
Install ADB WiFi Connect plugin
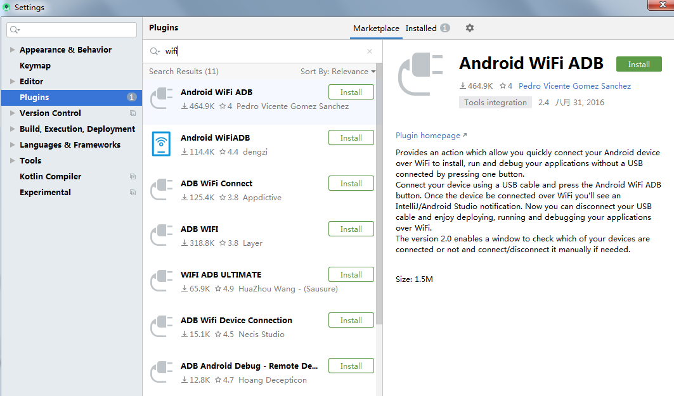351,183
